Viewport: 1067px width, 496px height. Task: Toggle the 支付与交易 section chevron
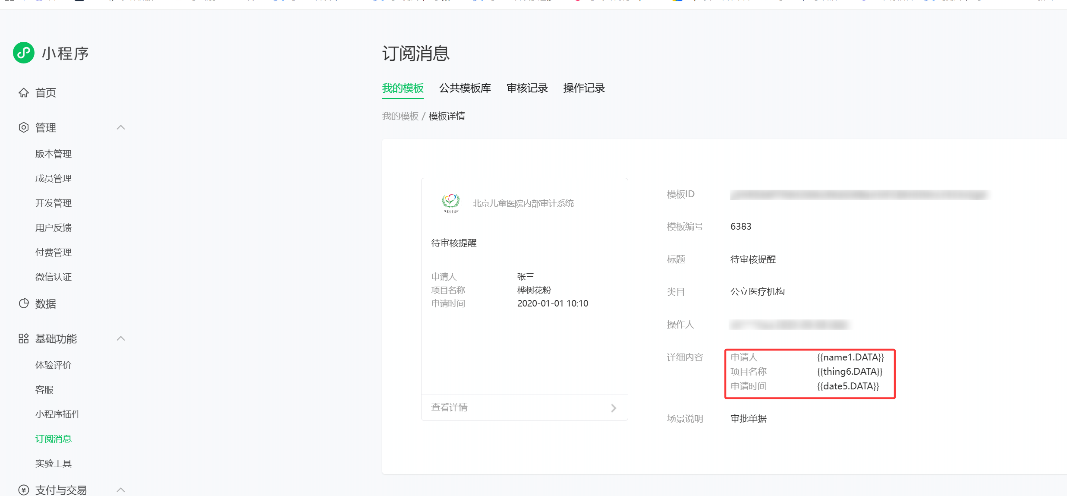tap(121, 490)
